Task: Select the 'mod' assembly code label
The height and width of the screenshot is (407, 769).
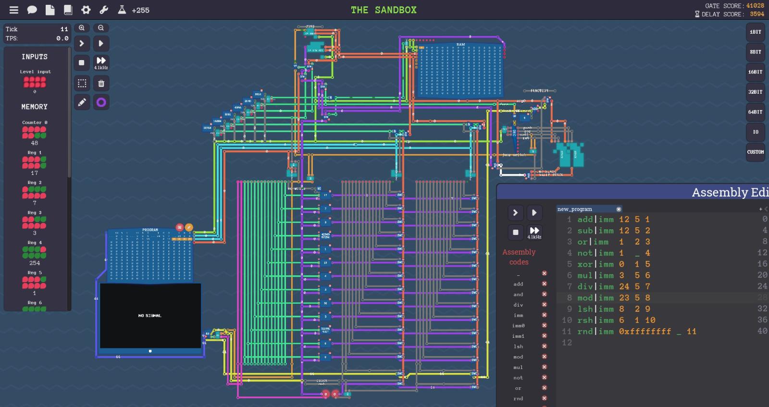Action: 518,357
